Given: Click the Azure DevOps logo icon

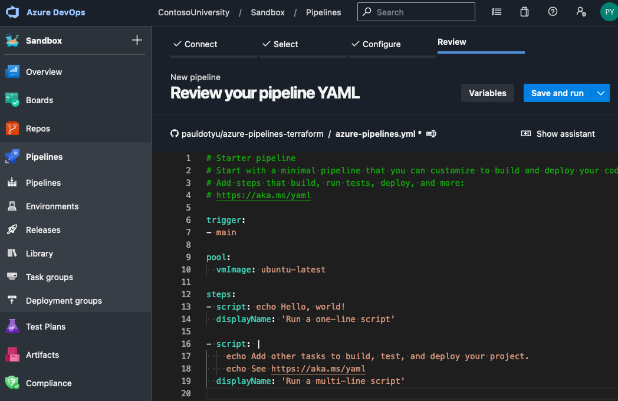Looking at the screenshot, I should point(13,12).
